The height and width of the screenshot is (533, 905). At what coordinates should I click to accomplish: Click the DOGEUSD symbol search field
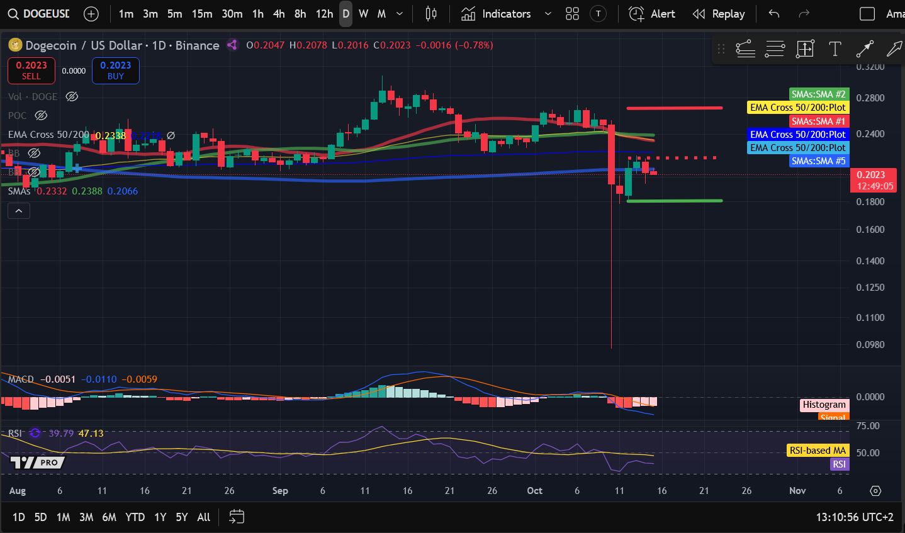tap(39, 14)
